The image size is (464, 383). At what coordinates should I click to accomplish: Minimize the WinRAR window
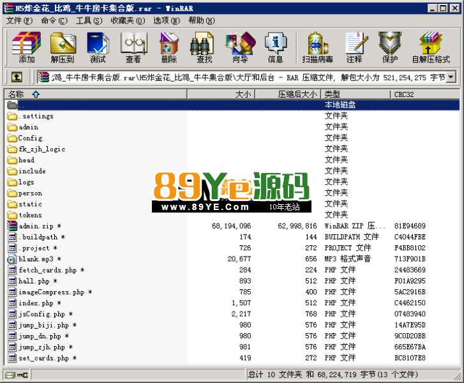pyautogui.click(x=432, y=8)
